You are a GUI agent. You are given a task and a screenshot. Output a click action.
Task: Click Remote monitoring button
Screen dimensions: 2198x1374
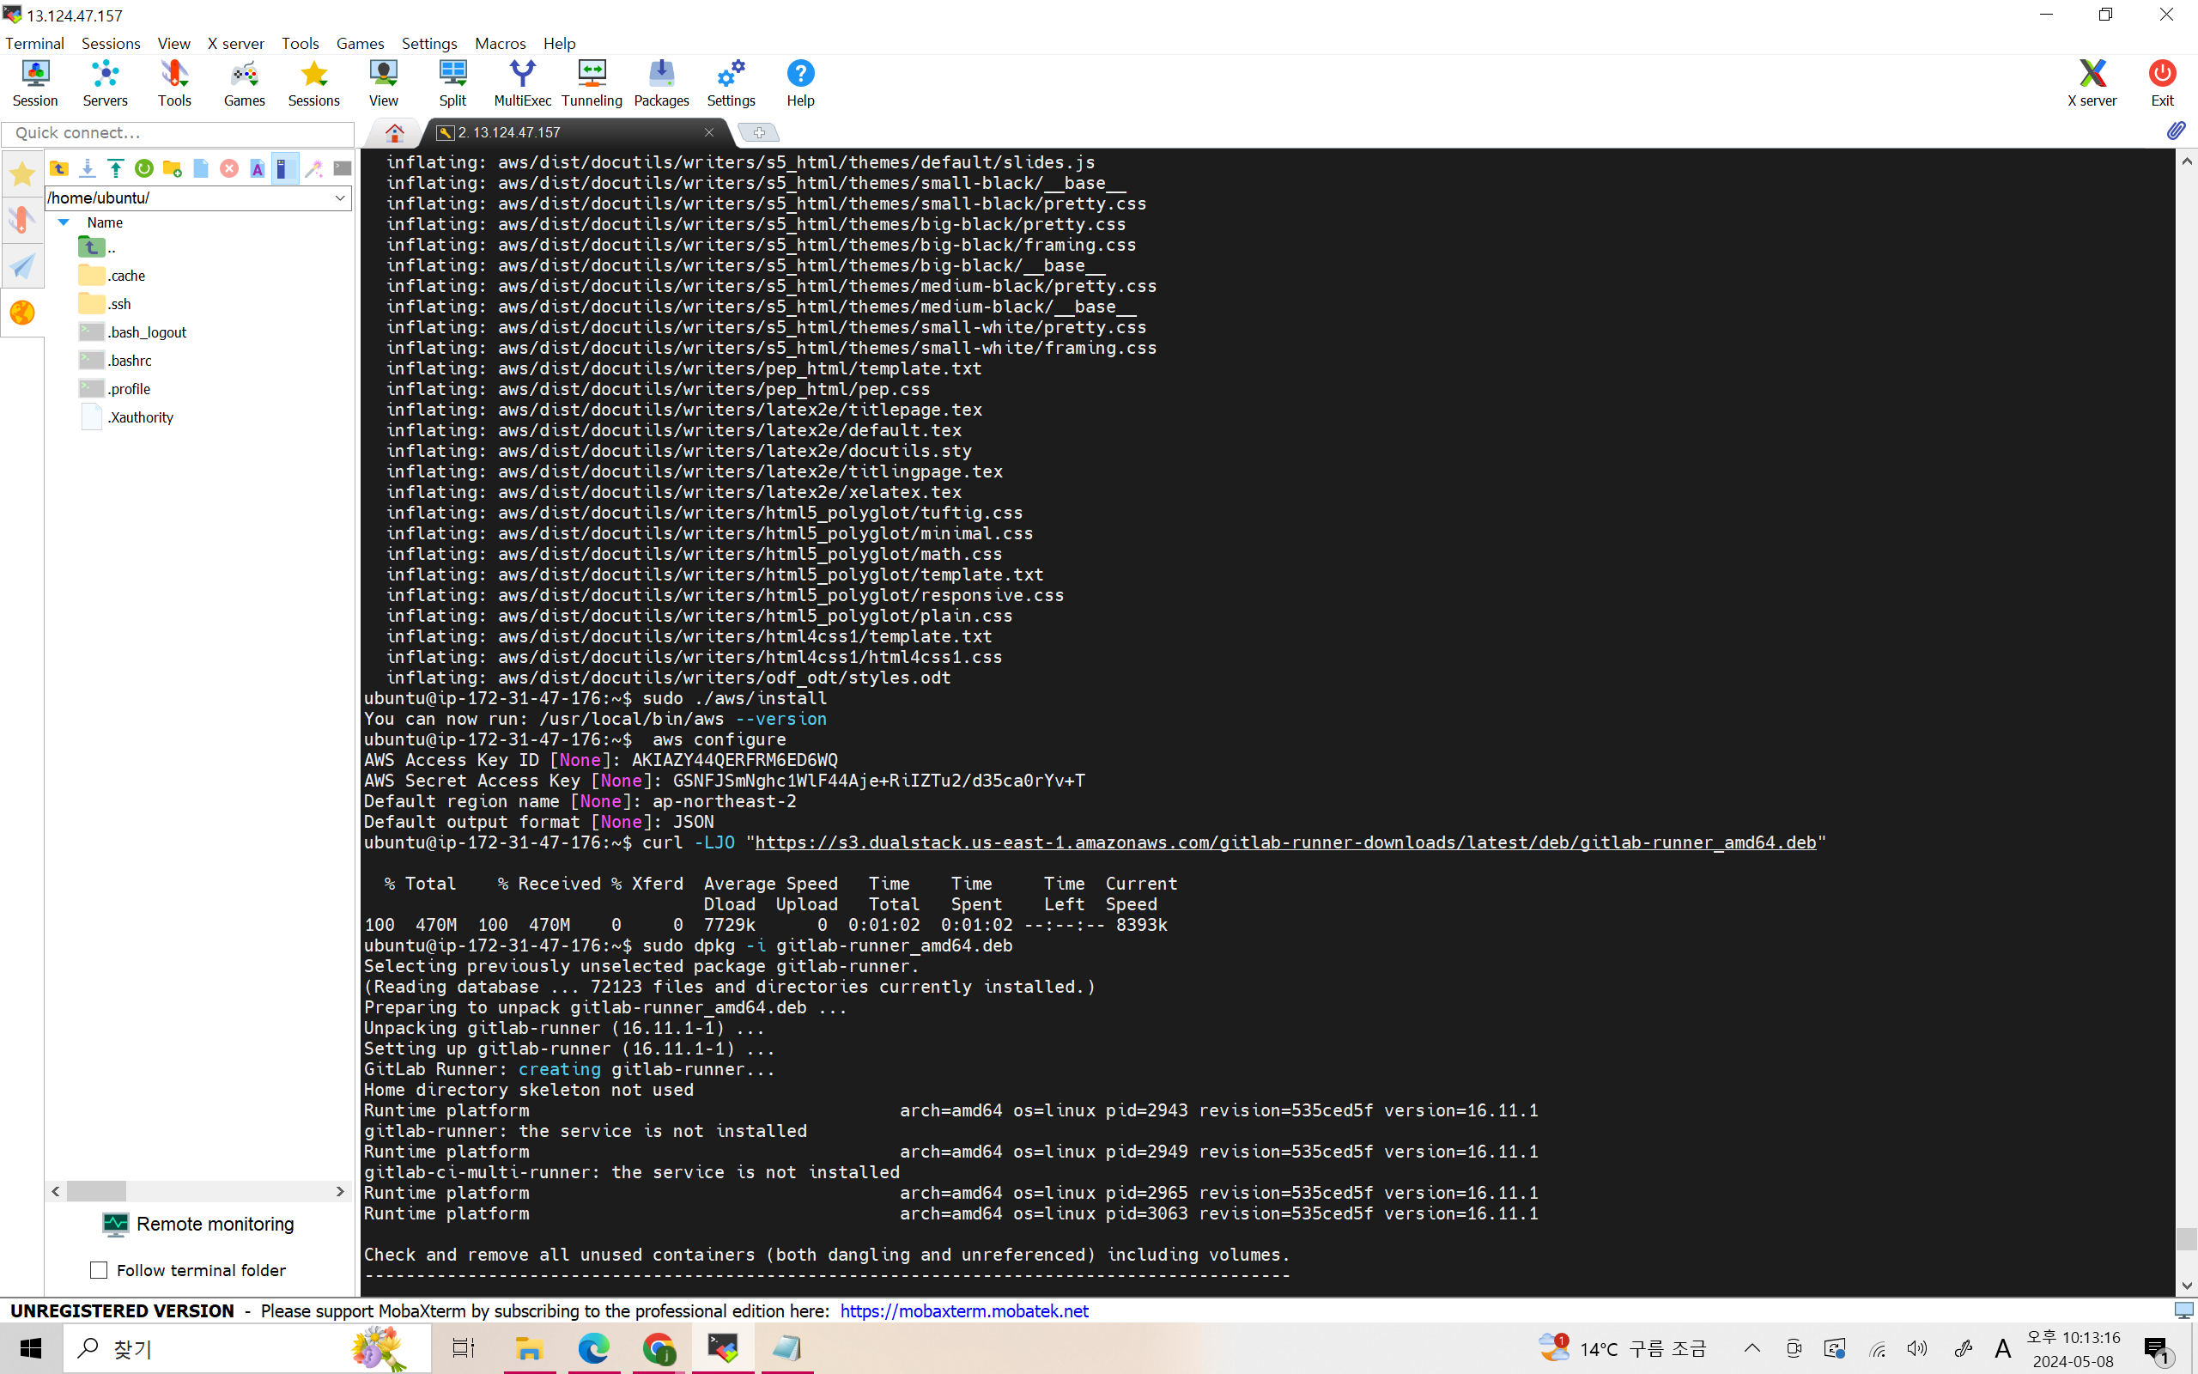199,1224
